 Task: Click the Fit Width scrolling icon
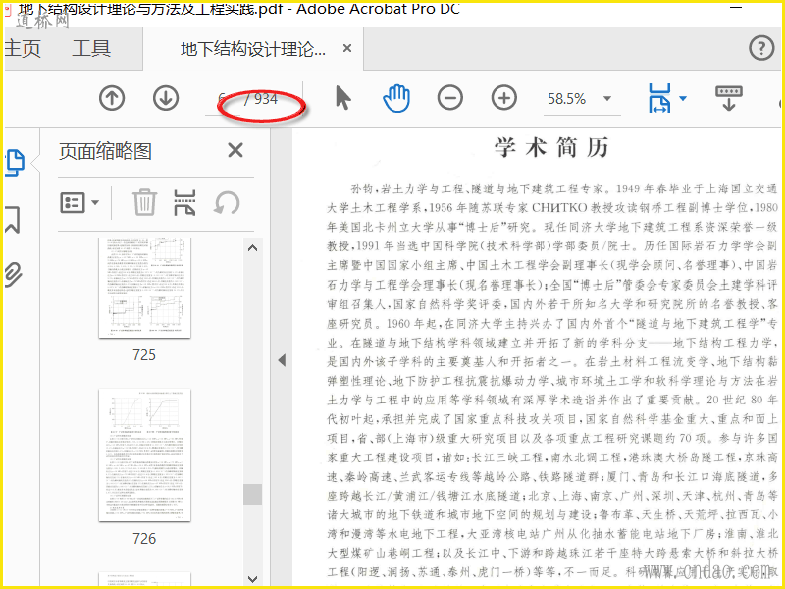659,98
